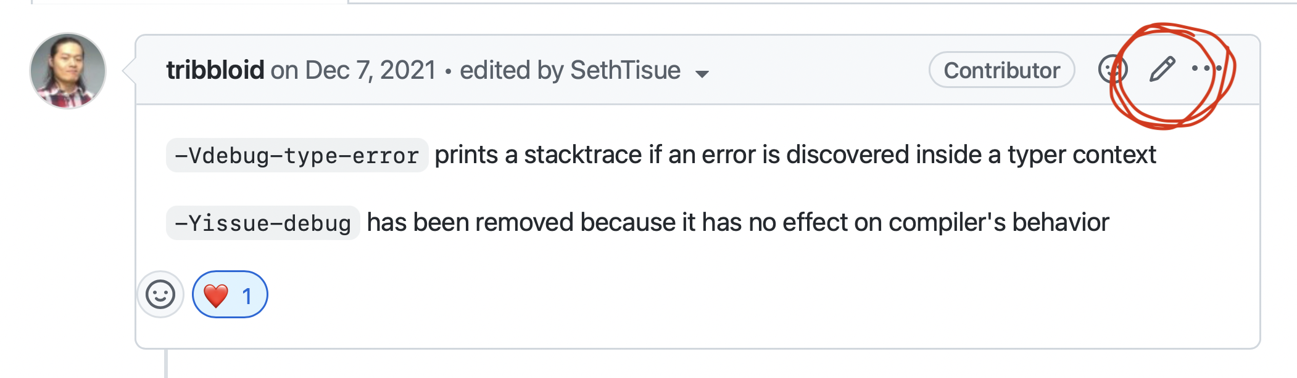
Task: Toggle the heart reaction pill showing 1
Action: (x=230, y=294)
